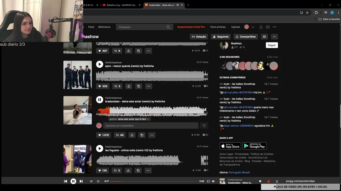Share the 'bradockdan - deixa eles achar' track
This screenshot has height=191, width=341.
point(132,135)
